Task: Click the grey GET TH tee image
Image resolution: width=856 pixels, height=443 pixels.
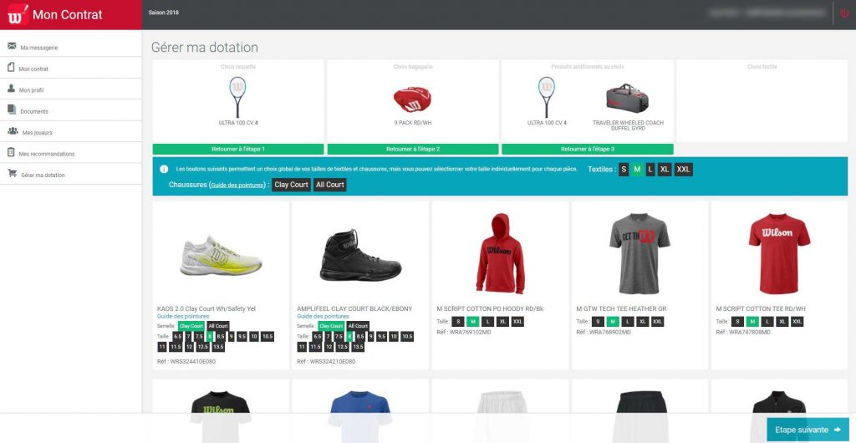Action: tap(639, 254)
